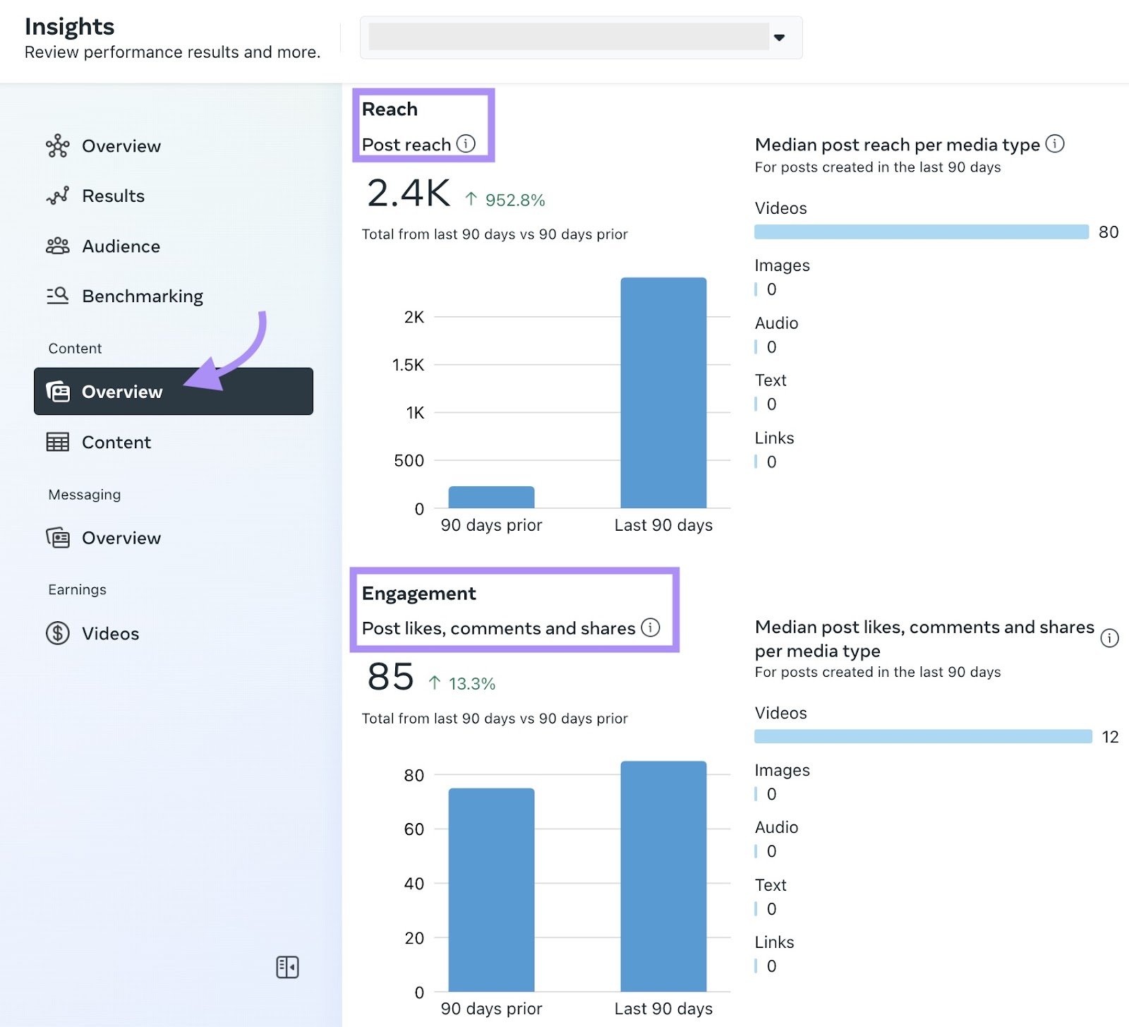Click the collapse sidebar icon at bottom left
Image resolution: width=1129 pixels, height=1027 pixels.
coord(289,968)
